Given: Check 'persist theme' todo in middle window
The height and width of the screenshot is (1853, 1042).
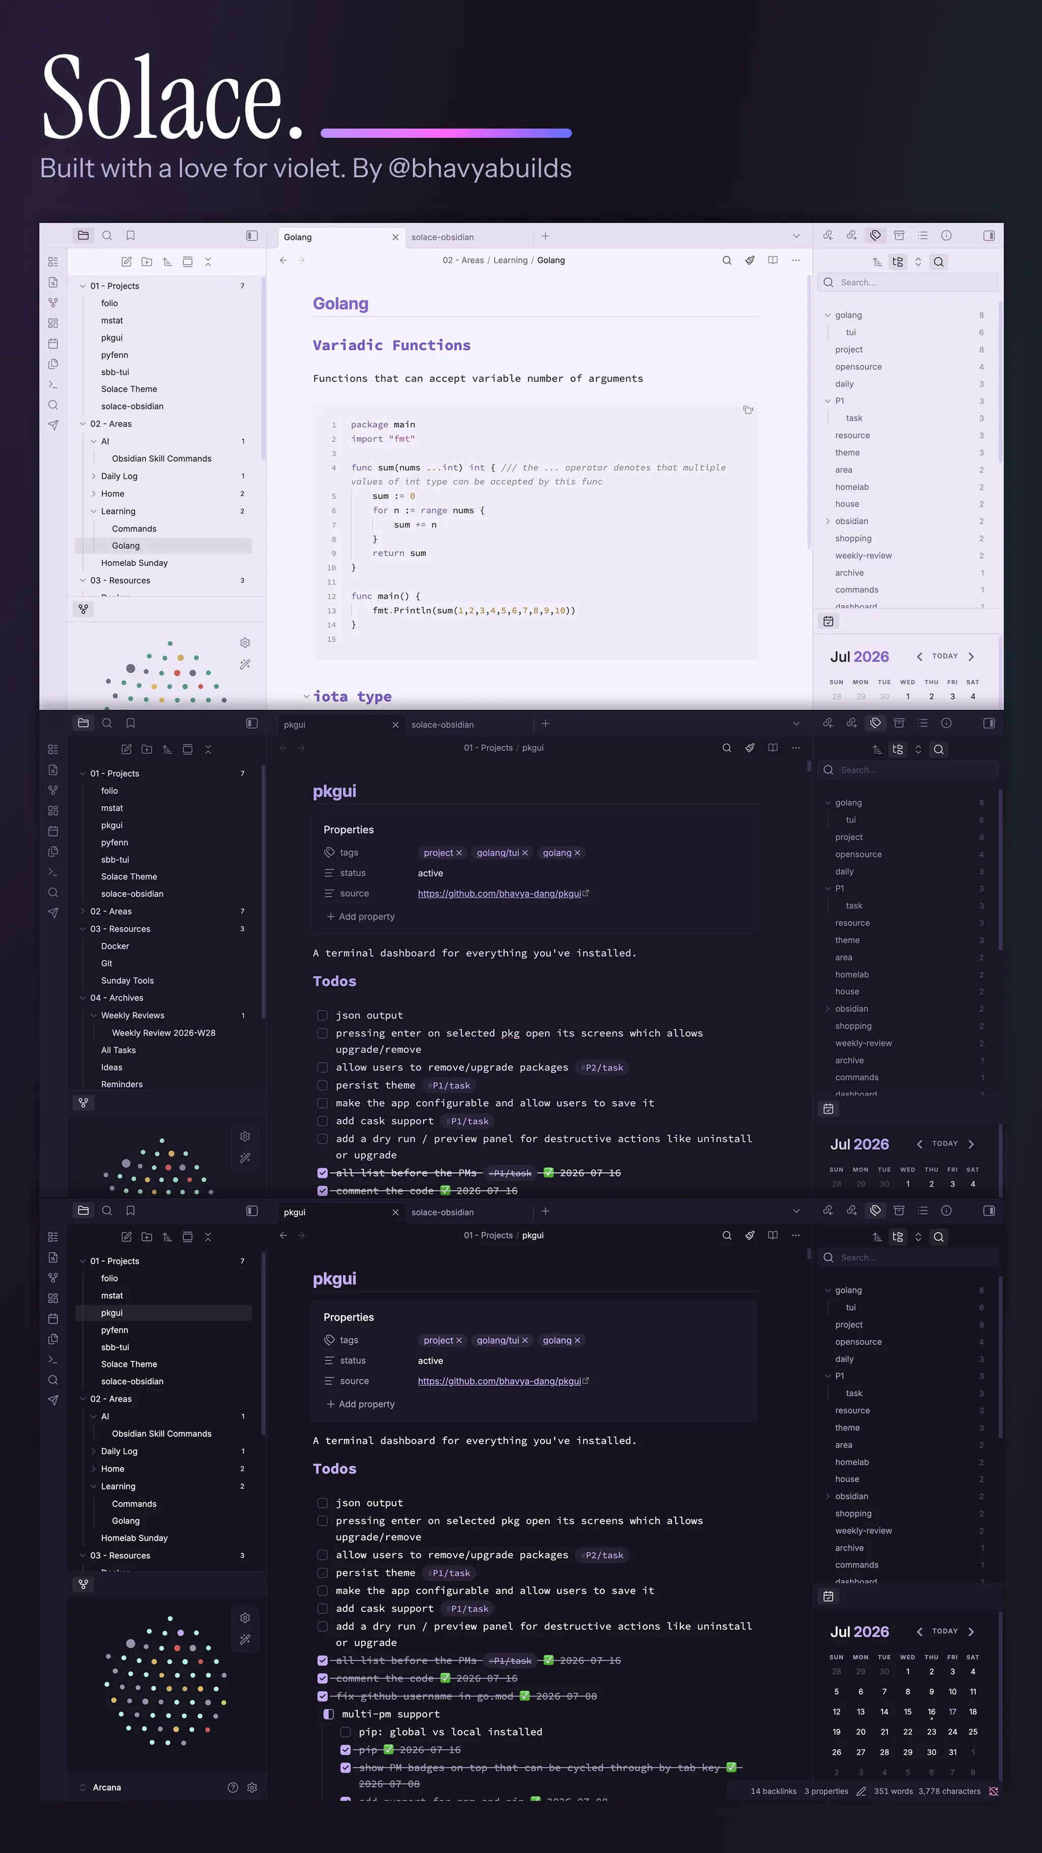Looking at the screenshot, I should pos(323,1086).
